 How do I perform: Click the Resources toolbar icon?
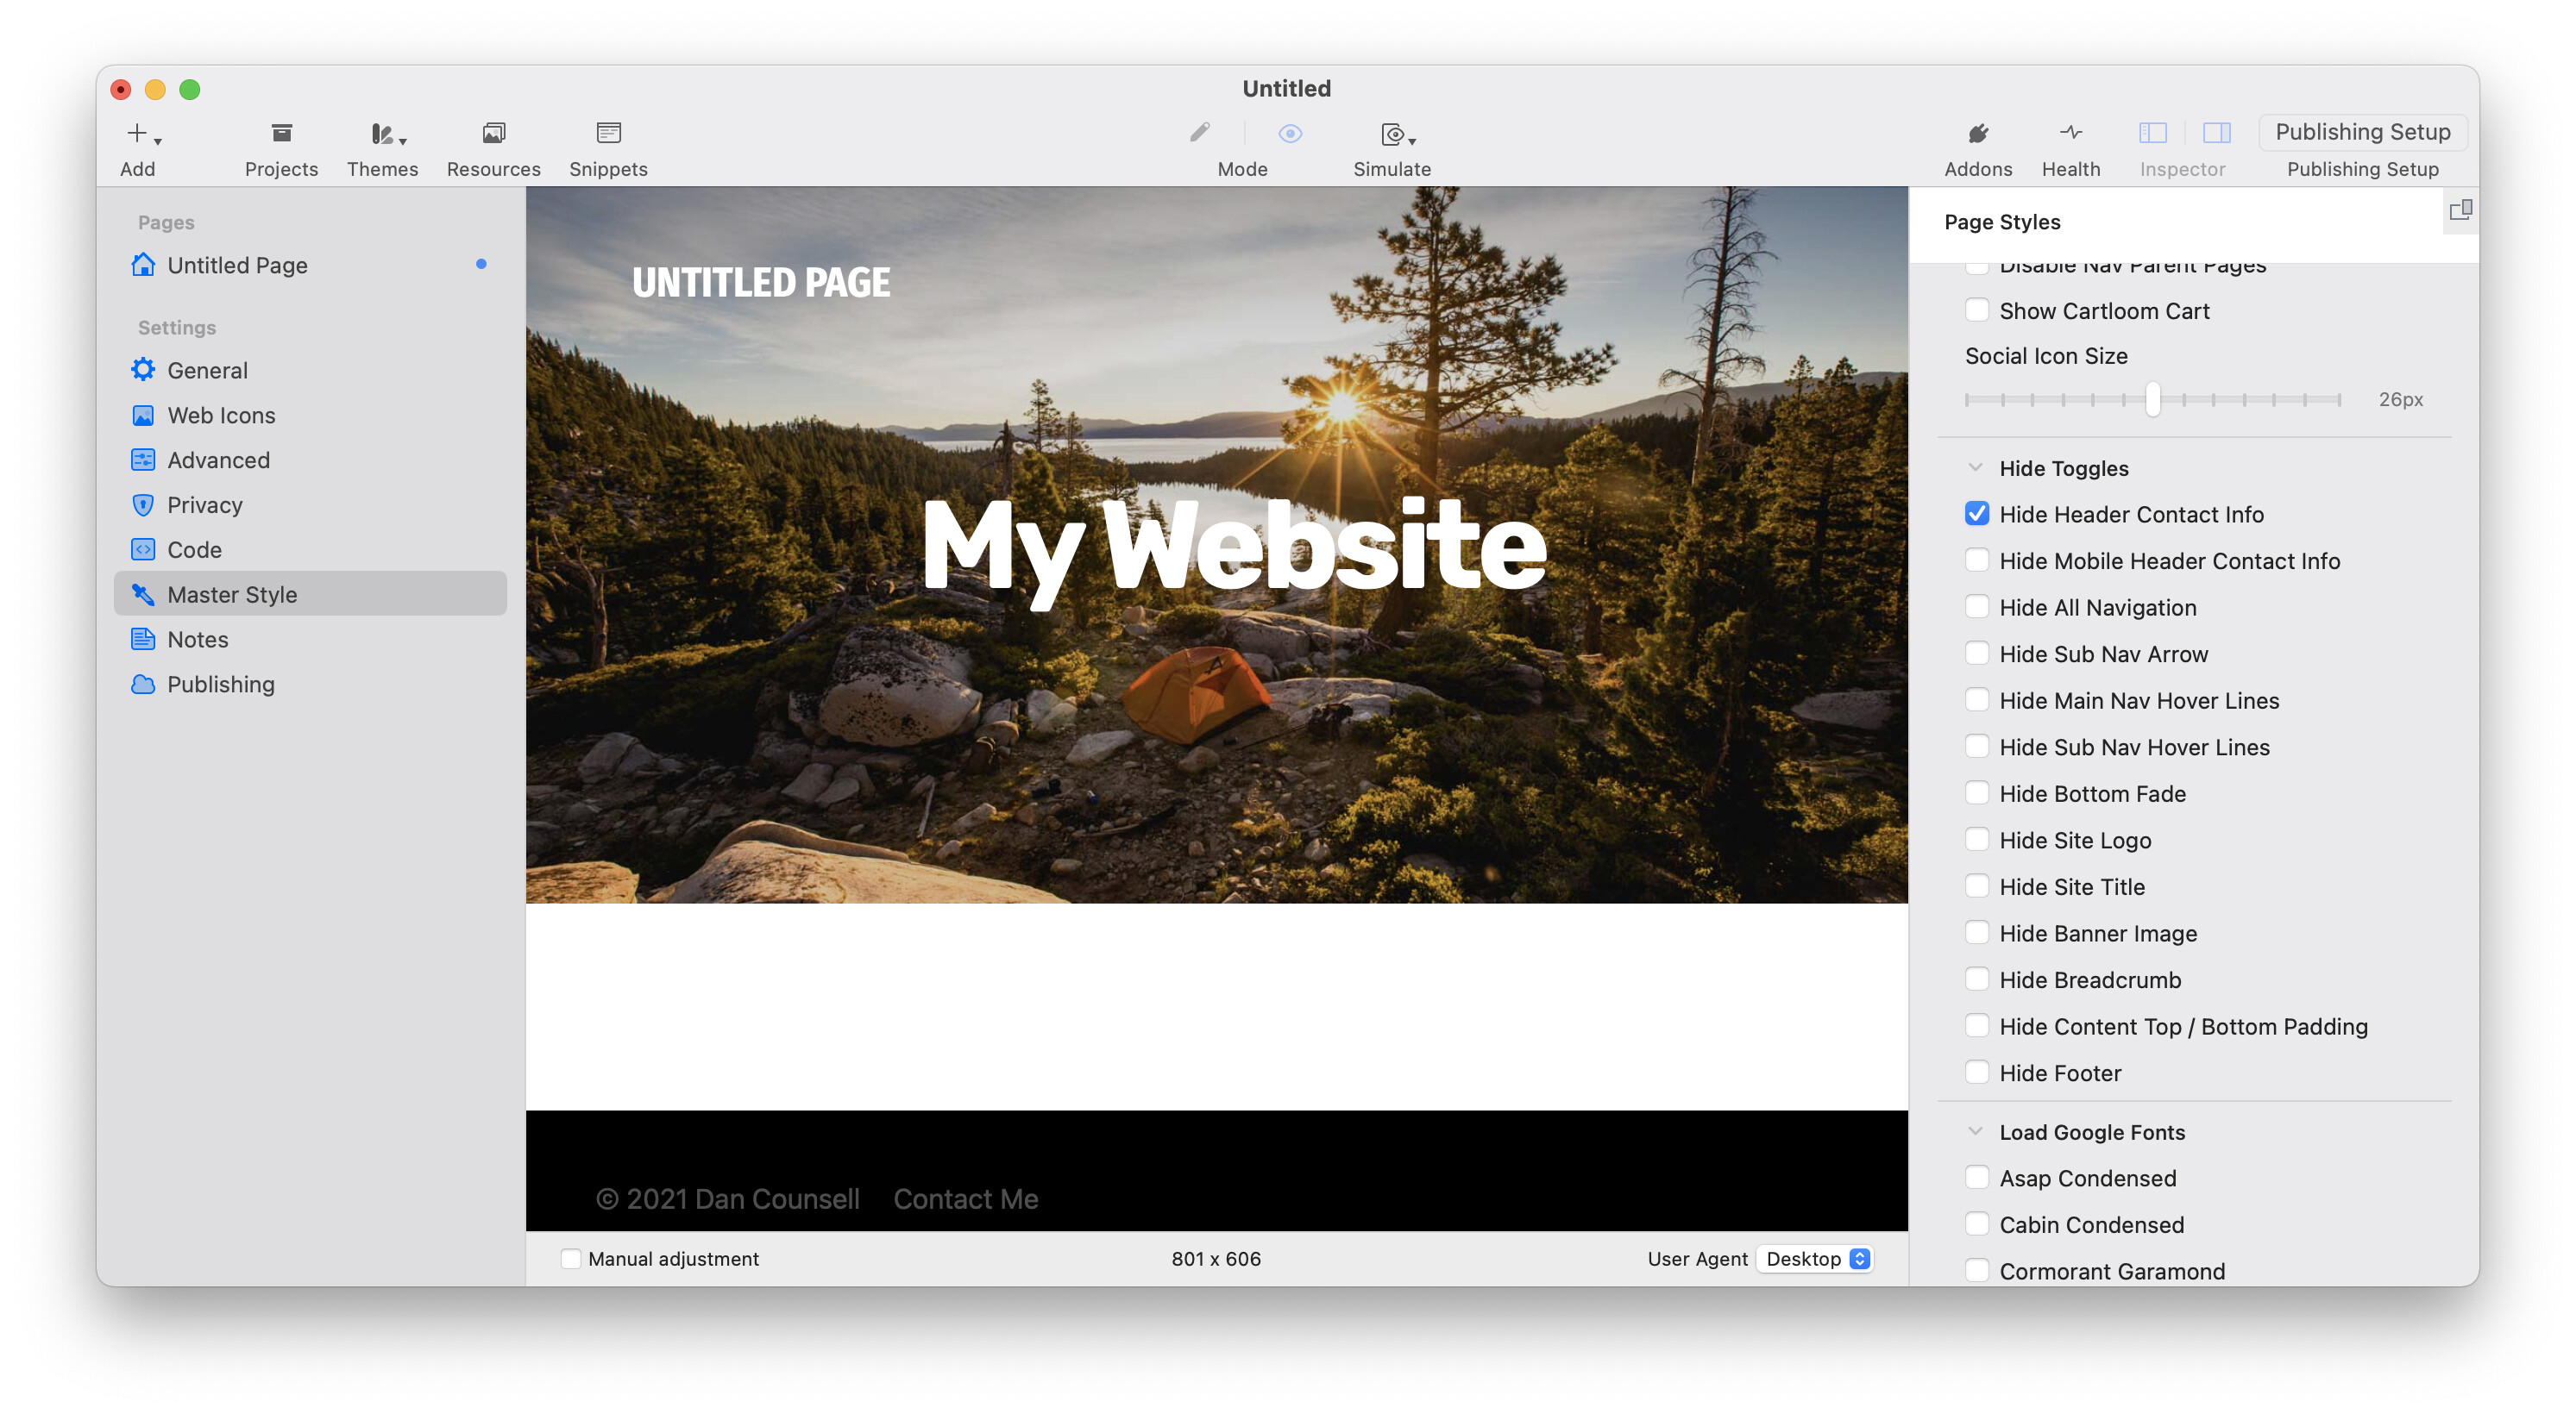coord(493,134)
